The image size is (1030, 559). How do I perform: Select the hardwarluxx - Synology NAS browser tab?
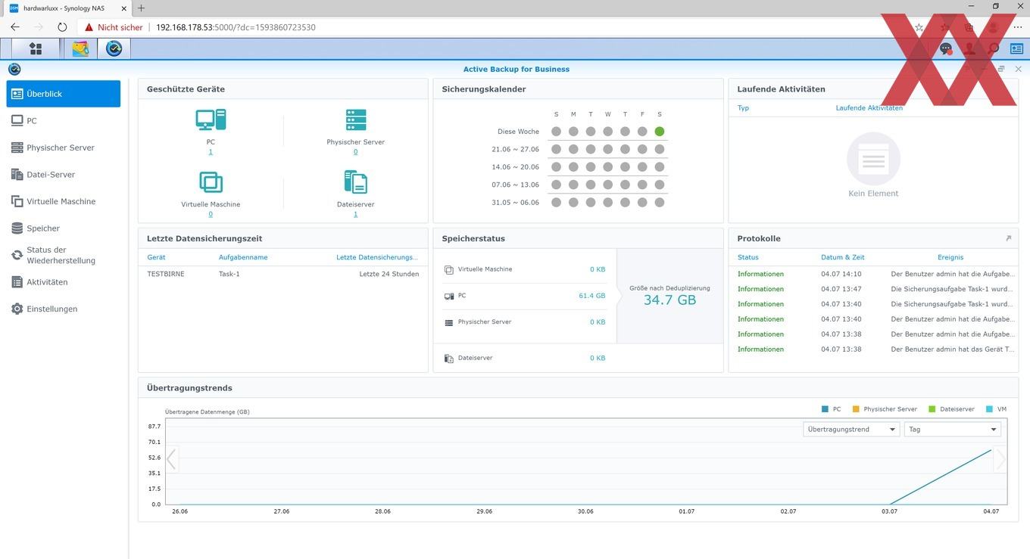(67, 8)
